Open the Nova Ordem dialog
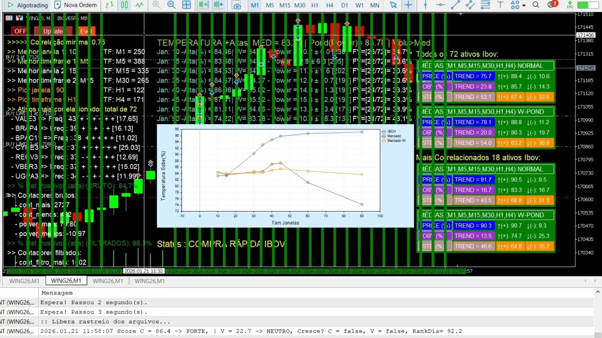The width and height of the screenshot is (602, 338). (76, 5)
